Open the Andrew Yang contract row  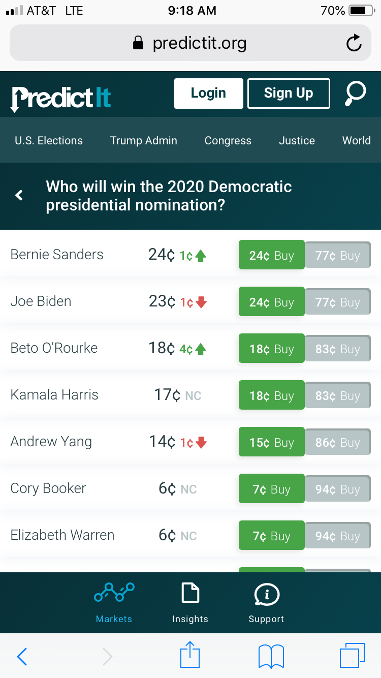coord(51,442)
